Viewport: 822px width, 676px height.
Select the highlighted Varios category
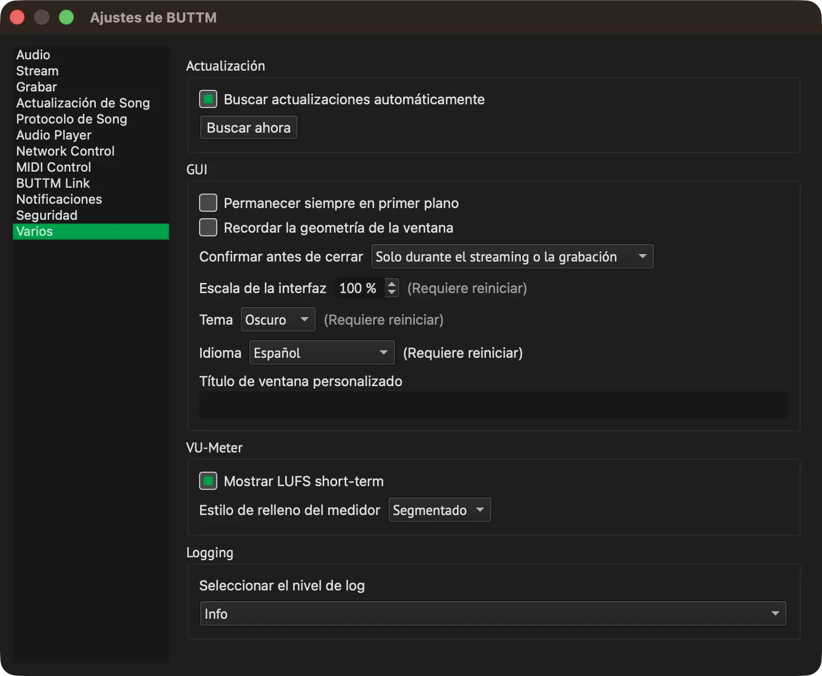point(91,232)
